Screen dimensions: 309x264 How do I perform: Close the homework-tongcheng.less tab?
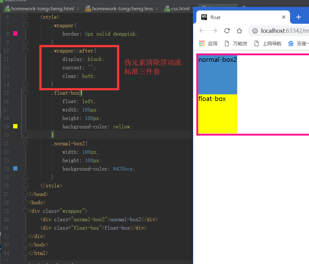pos(157,9)
